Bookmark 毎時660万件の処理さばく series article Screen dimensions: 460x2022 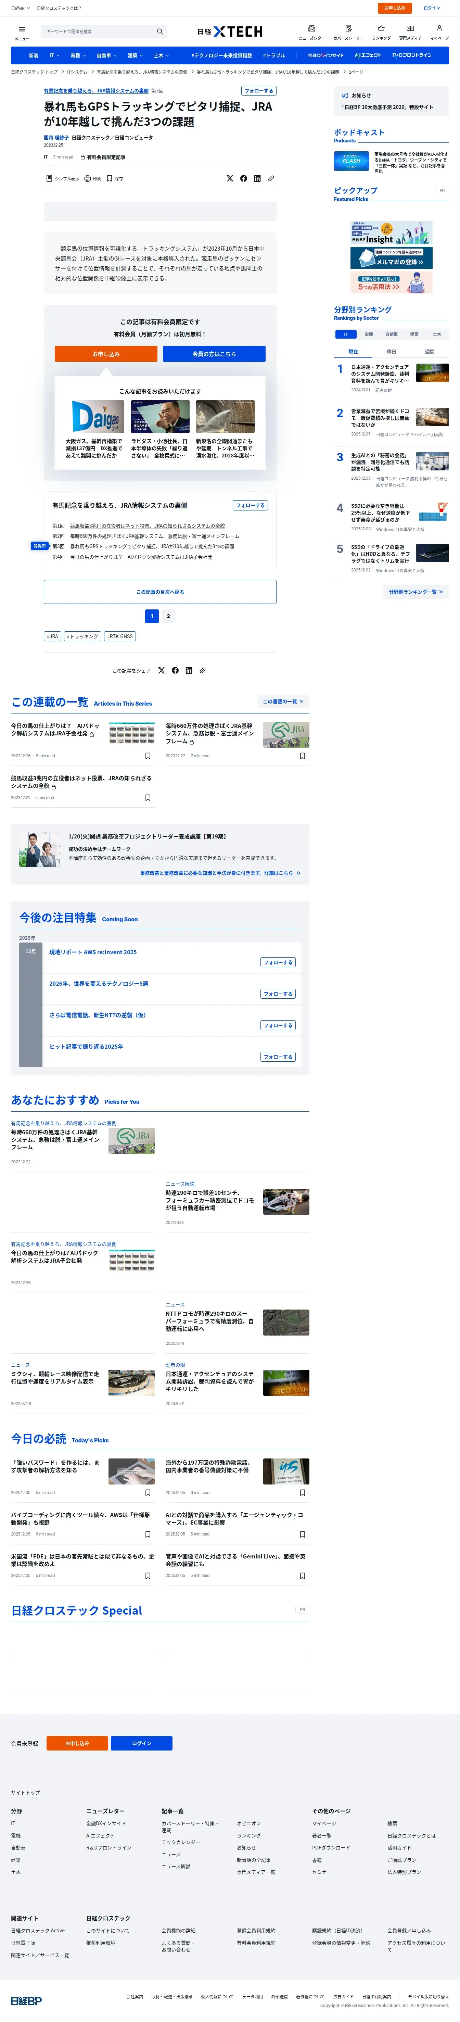[x=302, y=756]
